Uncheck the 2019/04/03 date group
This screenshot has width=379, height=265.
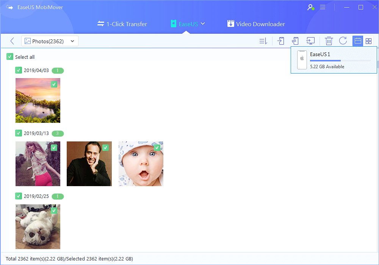18,70
